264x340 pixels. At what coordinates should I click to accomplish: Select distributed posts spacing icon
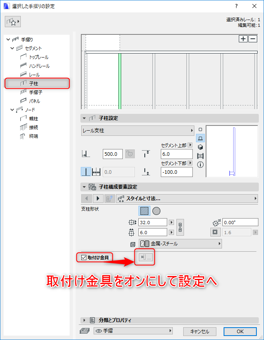pyautogui.click(x=96, y=172)
